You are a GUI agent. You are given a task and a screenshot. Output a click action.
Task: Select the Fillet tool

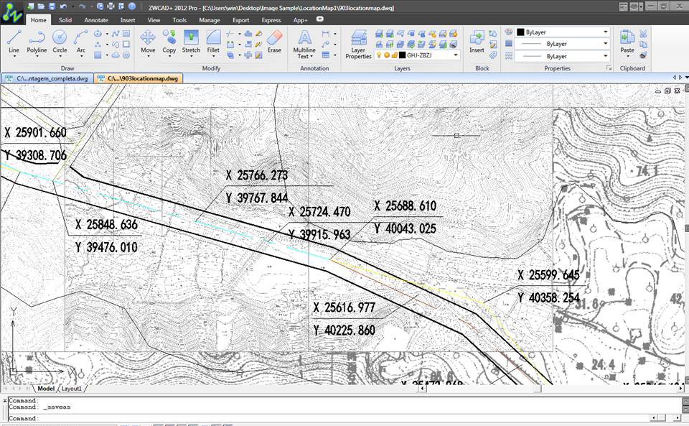(213, 41)
